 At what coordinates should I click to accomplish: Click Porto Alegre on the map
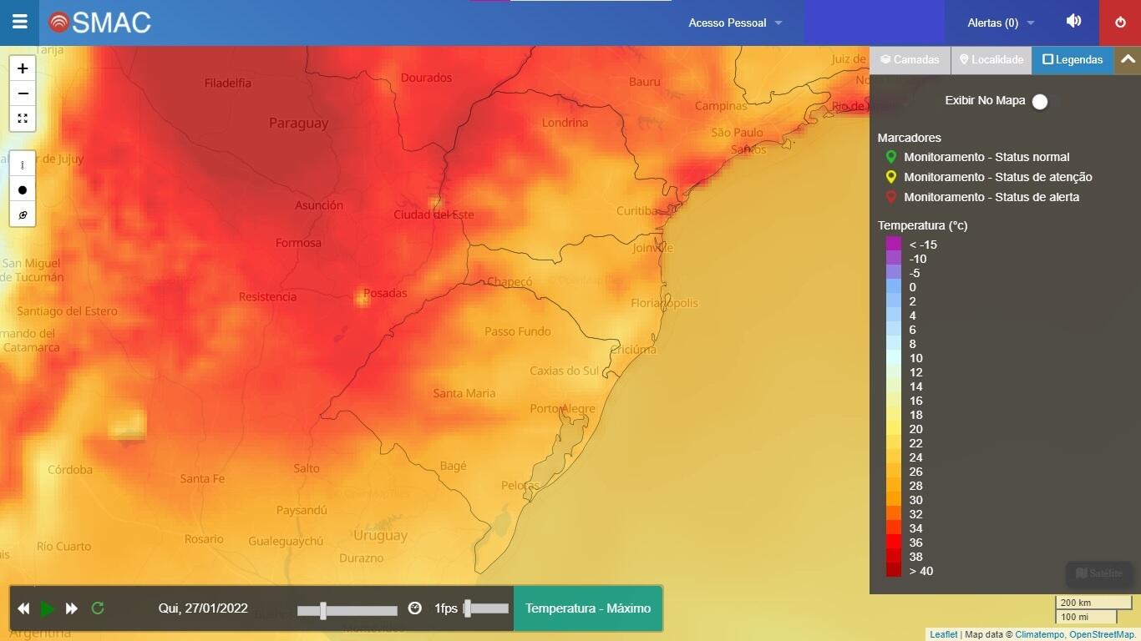562,408
